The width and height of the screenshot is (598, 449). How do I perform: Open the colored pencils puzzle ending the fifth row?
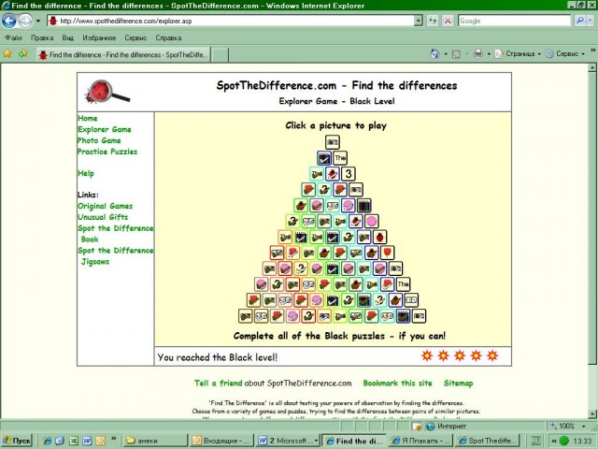[363, 206]
